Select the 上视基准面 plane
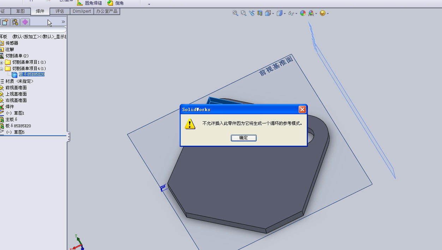 tap(16, 94)
